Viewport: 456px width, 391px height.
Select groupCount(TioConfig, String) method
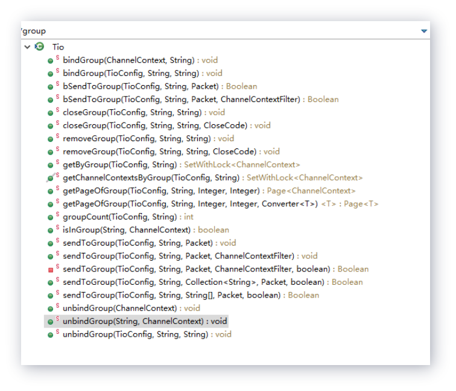[128, 217]
